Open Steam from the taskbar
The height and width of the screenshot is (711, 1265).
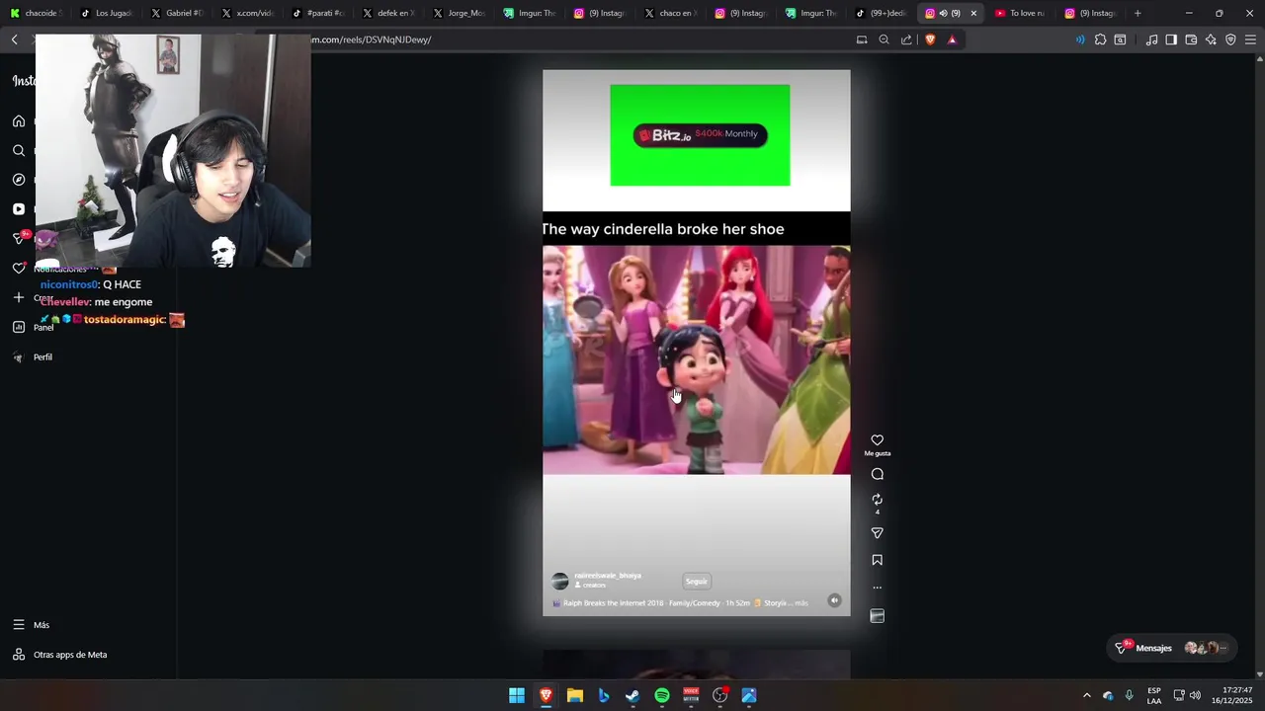coord(632,695)
